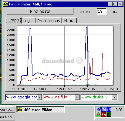125x121 pixels.
Task: Click the Ping hosts button
Action: 40,11
